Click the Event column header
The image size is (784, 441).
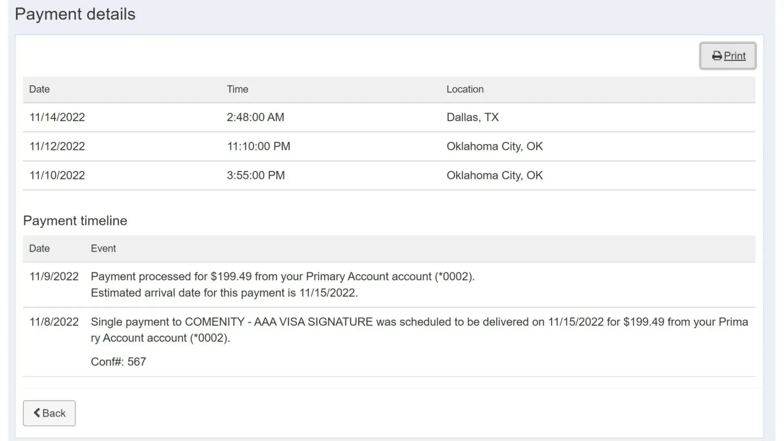pyautogui.click(x=103, y=248)
